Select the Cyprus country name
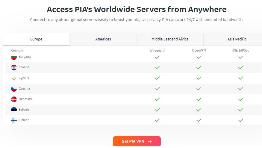The width and height of the screenshot is (262, 148). pyautogui.click(x=24, y=78)
